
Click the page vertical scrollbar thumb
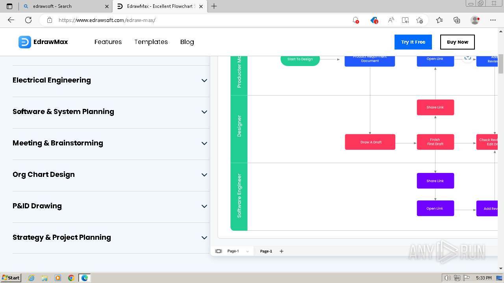501,64
